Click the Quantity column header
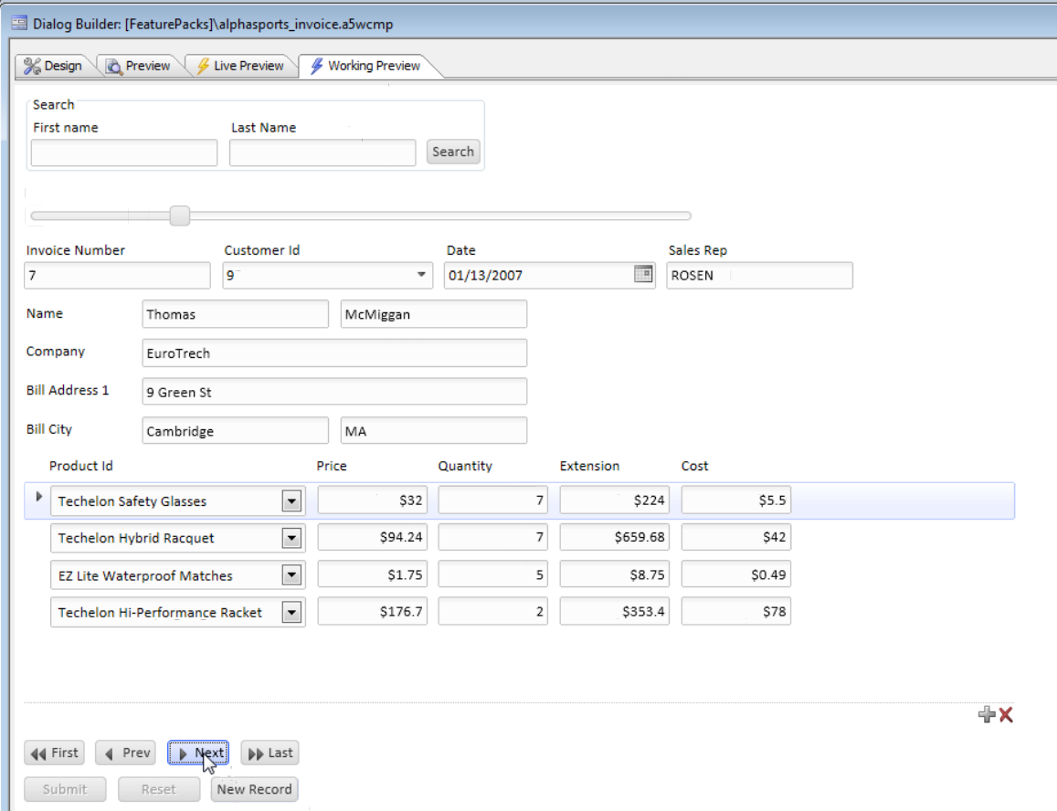The image size is (1057, 811). (x=465, y=466)
